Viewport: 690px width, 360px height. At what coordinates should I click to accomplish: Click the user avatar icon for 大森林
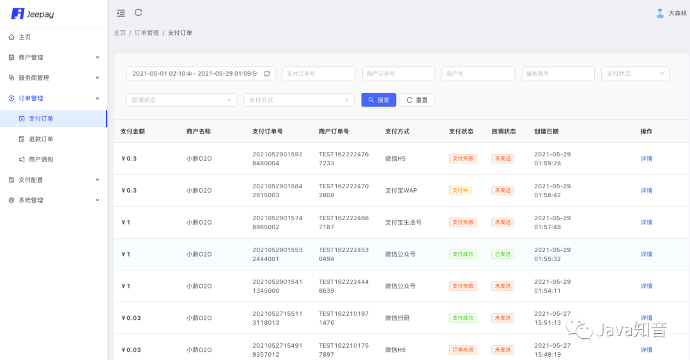tap(659, 13)
